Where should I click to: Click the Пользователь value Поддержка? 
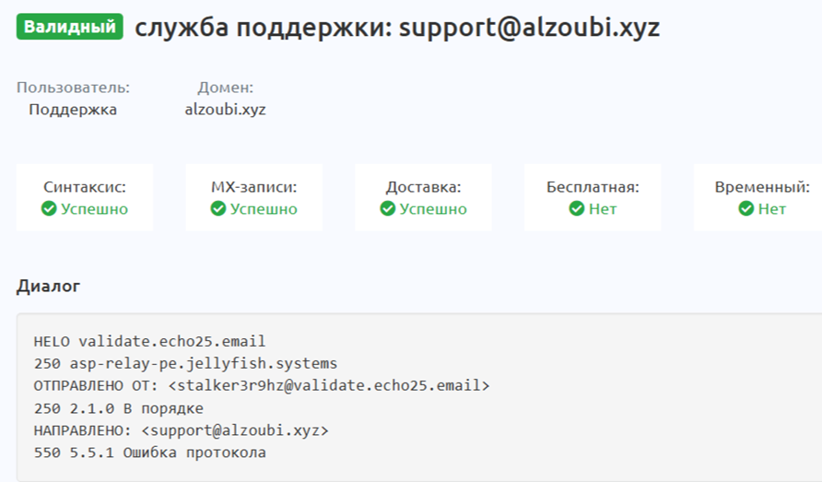pyautogui.click(x=73, y=110)
